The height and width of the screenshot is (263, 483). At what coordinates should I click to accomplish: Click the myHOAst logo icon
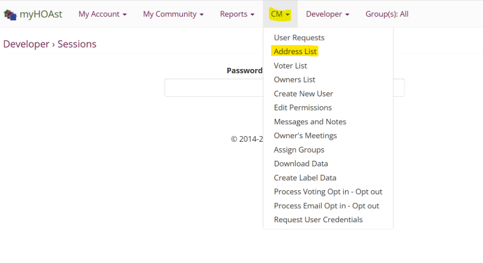click(10, 14)
